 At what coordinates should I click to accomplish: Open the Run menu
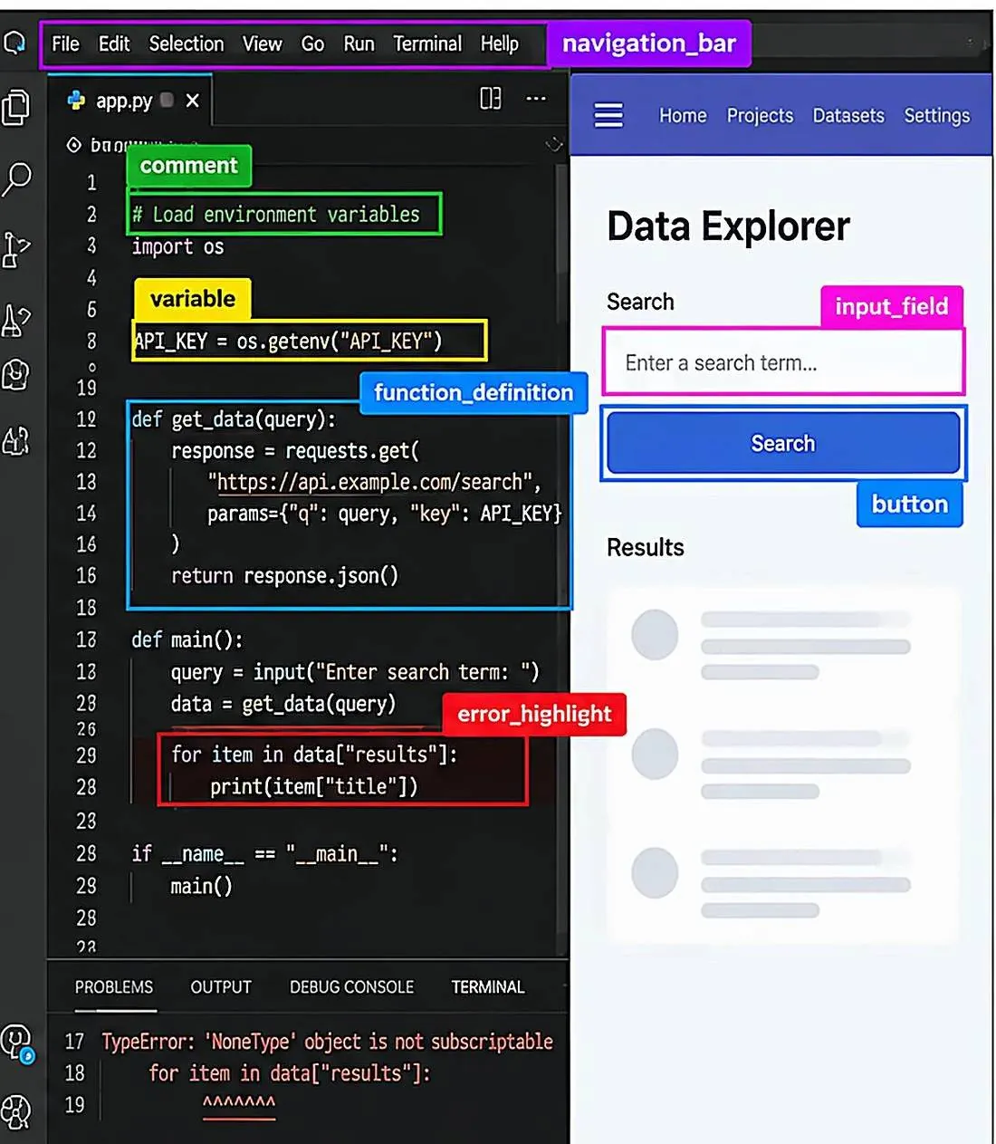[x=359, y=43]
